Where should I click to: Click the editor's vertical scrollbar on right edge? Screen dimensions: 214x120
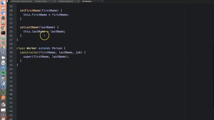[x=213, y=76]
